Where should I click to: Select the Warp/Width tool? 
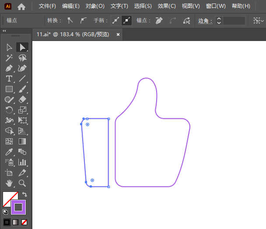(9, 120)
